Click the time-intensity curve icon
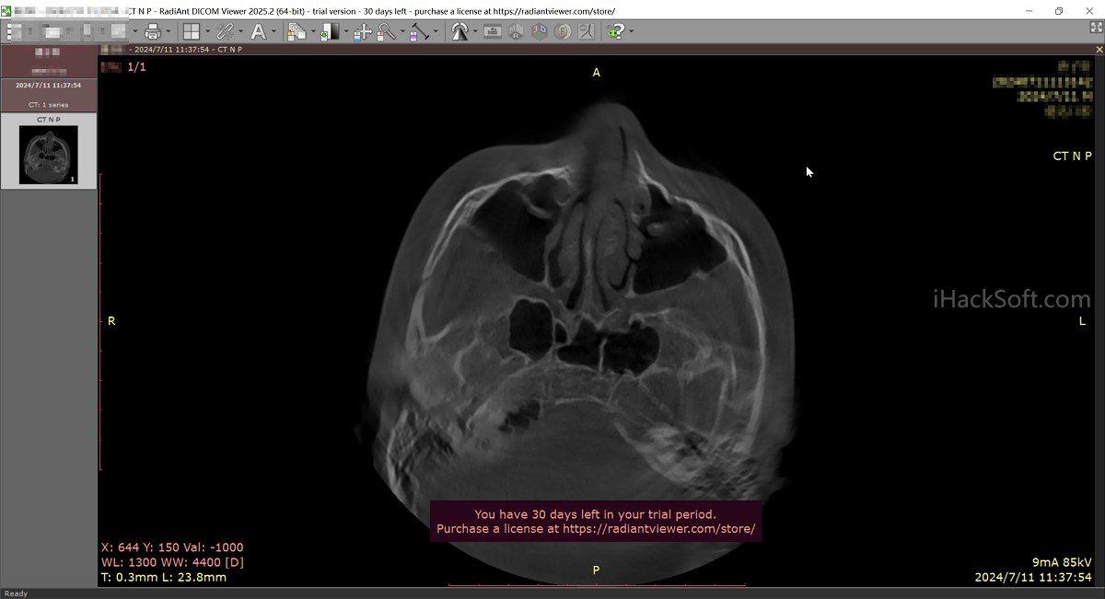This screenshot has width=1105, height=599. 585,31
